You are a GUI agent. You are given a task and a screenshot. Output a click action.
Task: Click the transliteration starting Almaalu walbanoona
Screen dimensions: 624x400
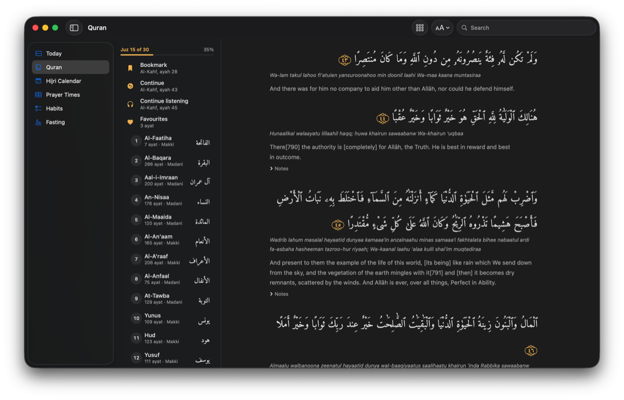pos(399,365)
